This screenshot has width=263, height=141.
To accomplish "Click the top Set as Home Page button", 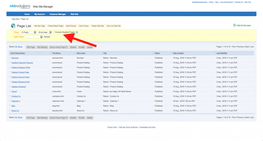I will point(59,47).
